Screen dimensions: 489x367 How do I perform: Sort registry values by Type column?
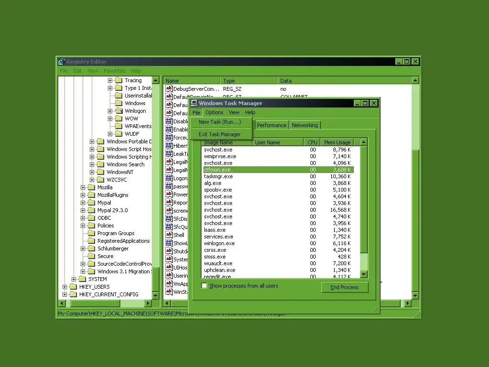(x=249, y=80)
